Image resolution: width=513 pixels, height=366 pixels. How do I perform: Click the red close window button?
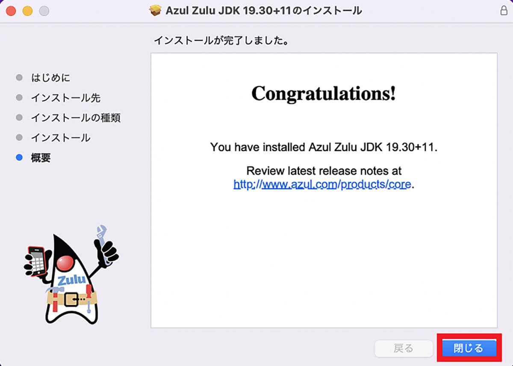pos(11,11)
